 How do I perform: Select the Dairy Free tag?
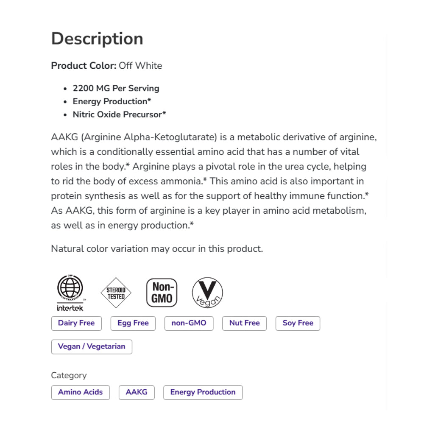click(x=76, y=323)
